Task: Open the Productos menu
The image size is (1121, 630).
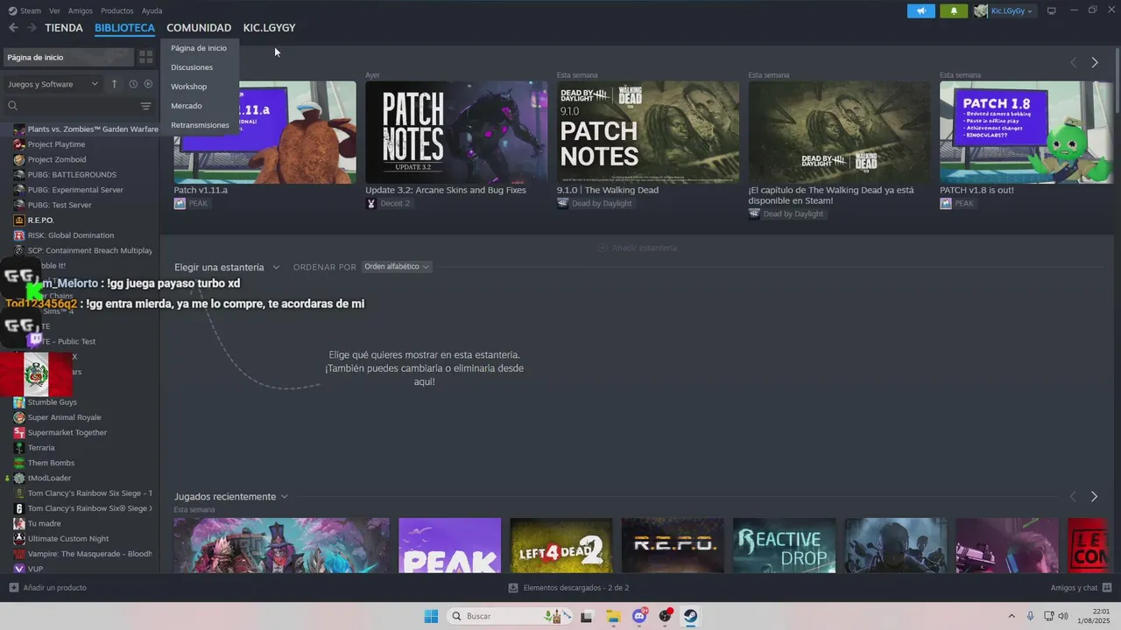Action: coord(117,10)
